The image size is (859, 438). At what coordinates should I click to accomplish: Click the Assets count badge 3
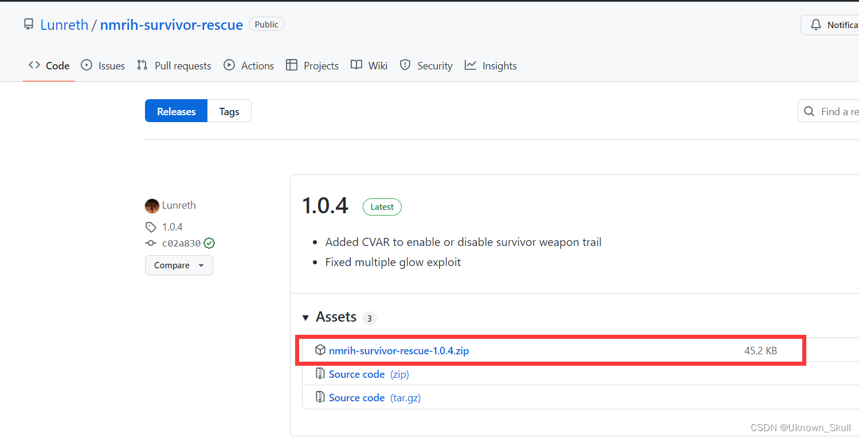pyautogui.click(x=370, y=318)
